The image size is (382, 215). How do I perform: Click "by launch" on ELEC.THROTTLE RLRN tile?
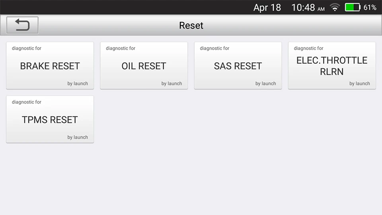click(359, 84)
